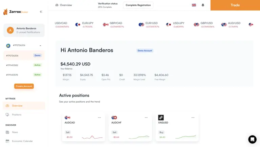Select the #TP2726206 Demo account
Image resolution: width=260 pixels, height=147 pixels.
(24, 56)
